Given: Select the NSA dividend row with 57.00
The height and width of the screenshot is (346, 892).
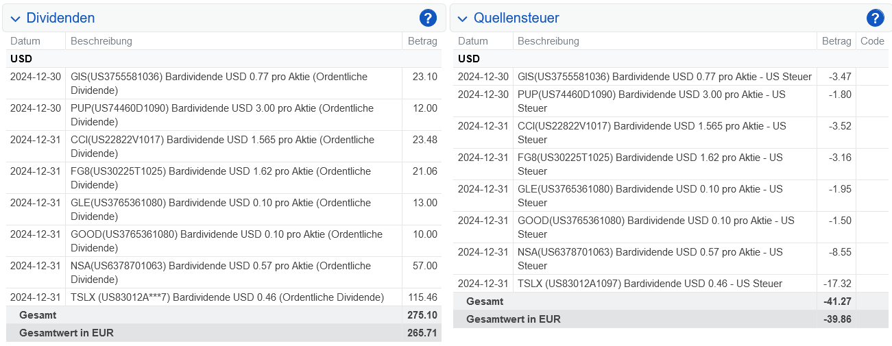Looking at the screenshot, I should point(224,273).
